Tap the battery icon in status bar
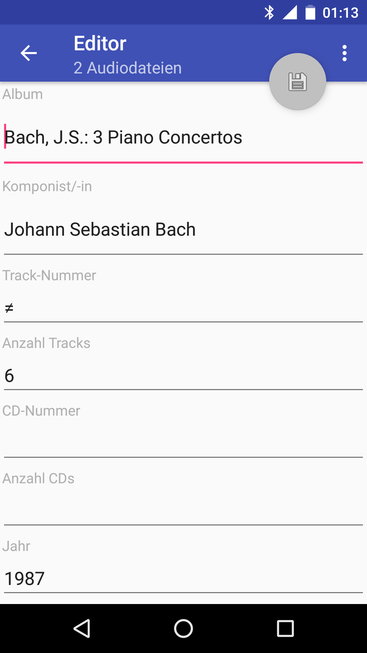The image size is (367, 653). pyautogui.click(x=310, y=13)
